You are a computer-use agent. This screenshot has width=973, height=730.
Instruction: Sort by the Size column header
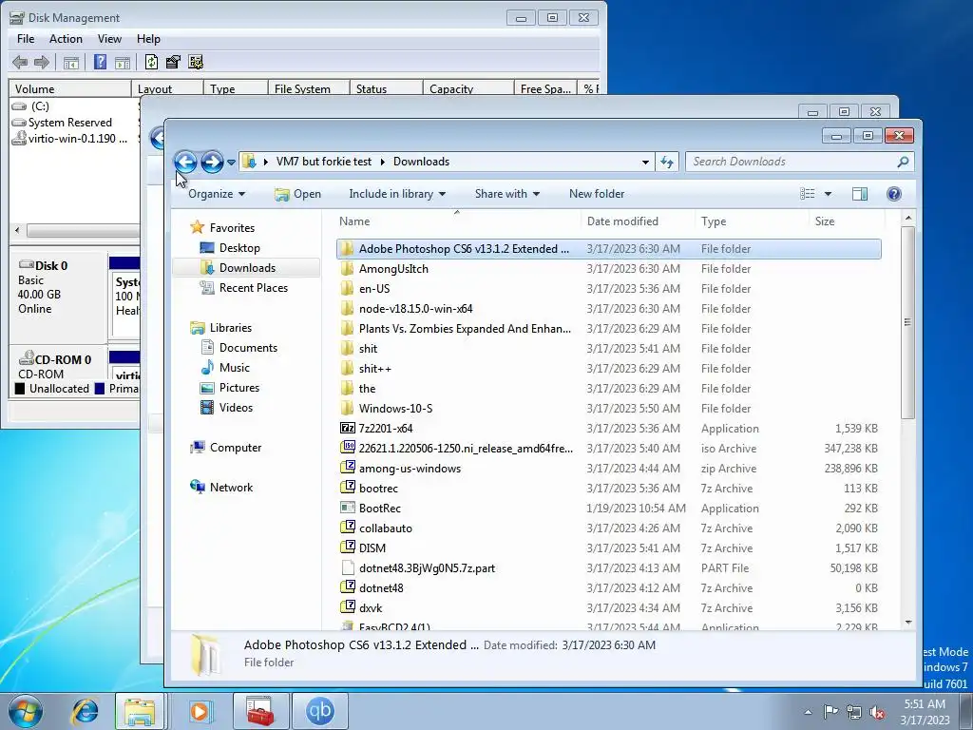click(847, 221)
